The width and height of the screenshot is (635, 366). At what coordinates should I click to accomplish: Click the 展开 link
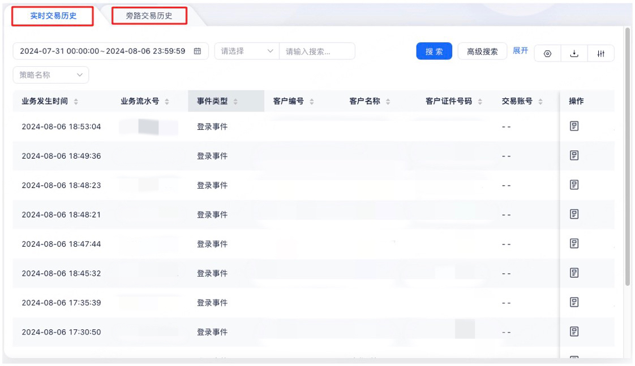pos(520,50)
